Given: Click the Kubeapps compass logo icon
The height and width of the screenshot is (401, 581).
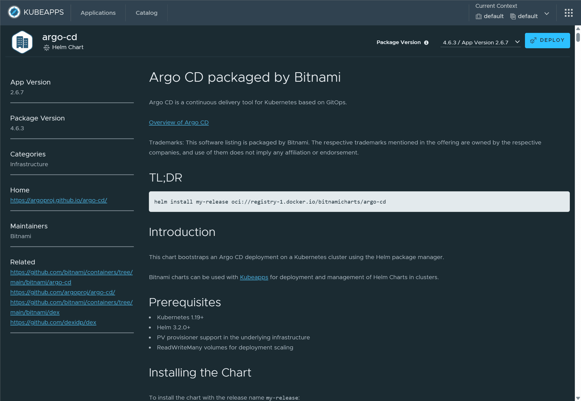Looking at the screenshot, I should [x=14, y=12].
